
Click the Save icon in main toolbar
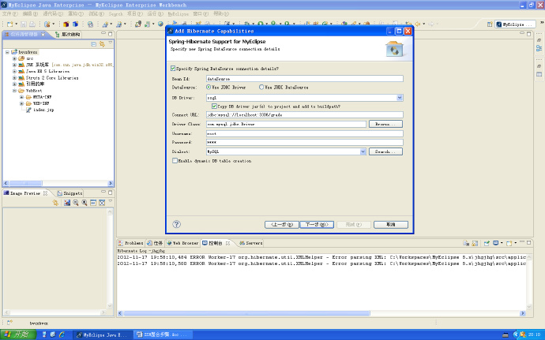(23, 24)
